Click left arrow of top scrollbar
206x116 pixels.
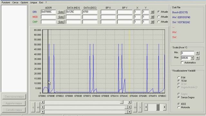[43, 102]
